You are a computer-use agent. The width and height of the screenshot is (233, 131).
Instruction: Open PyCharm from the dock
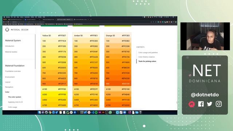[68, 112]
